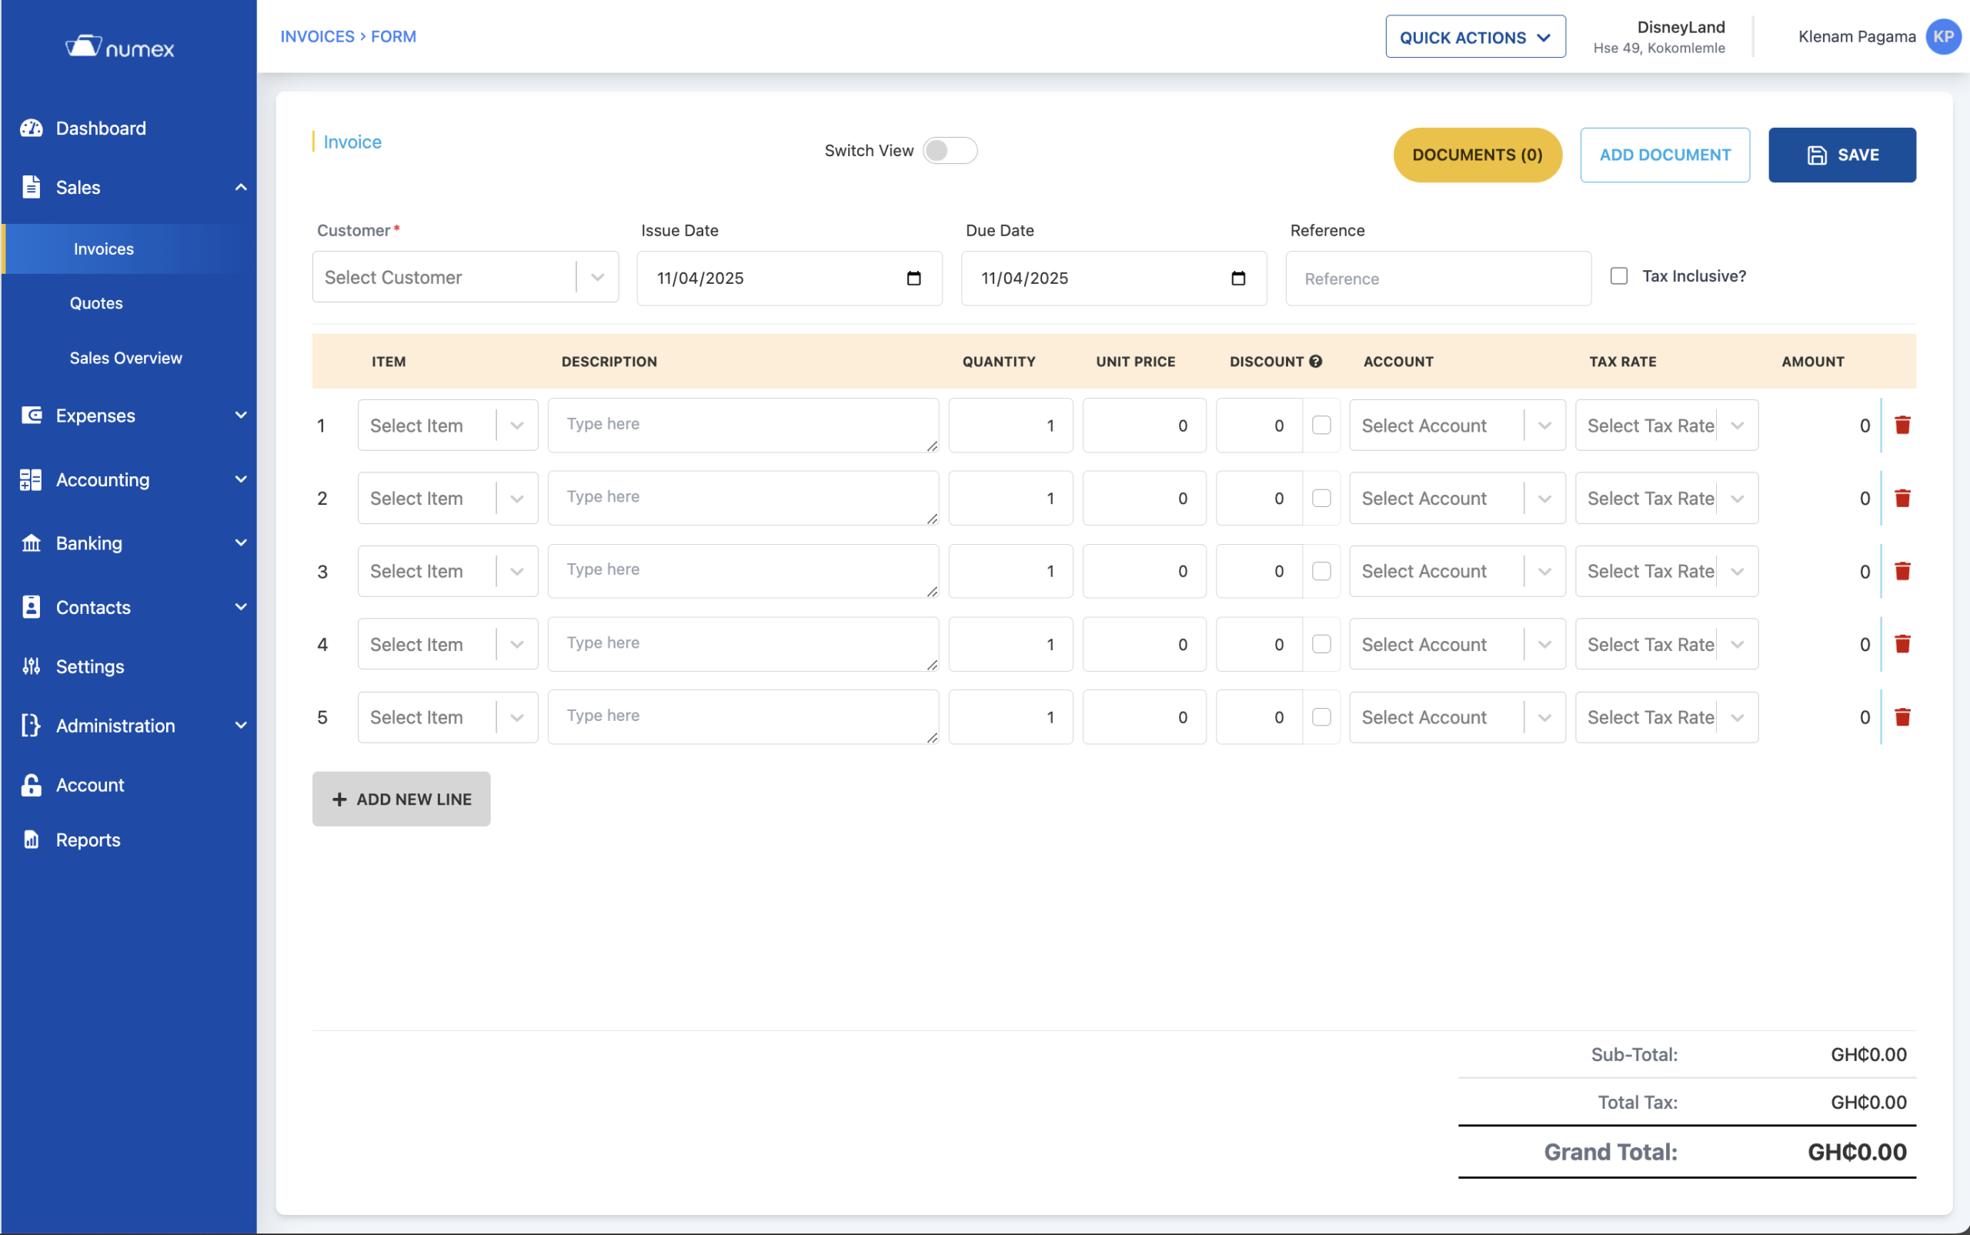Tick the discount checkbox on line 1
The image size is (1970, 1235).
pyautogui.click(x=1321, y=425)
